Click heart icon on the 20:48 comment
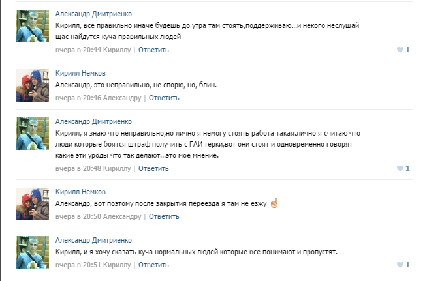The image size is (427, 281). (x=400, y=168)
